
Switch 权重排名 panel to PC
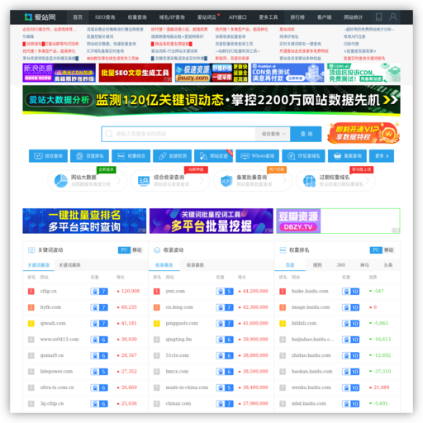(x=376, y=250)
